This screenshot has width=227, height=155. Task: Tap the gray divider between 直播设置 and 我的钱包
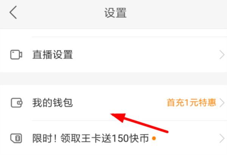coord(113,78)
